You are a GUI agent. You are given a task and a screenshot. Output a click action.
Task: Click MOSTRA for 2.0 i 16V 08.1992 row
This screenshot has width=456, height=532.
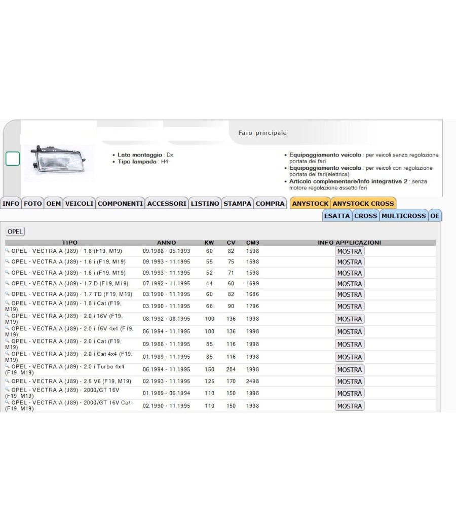coord(350,319)
